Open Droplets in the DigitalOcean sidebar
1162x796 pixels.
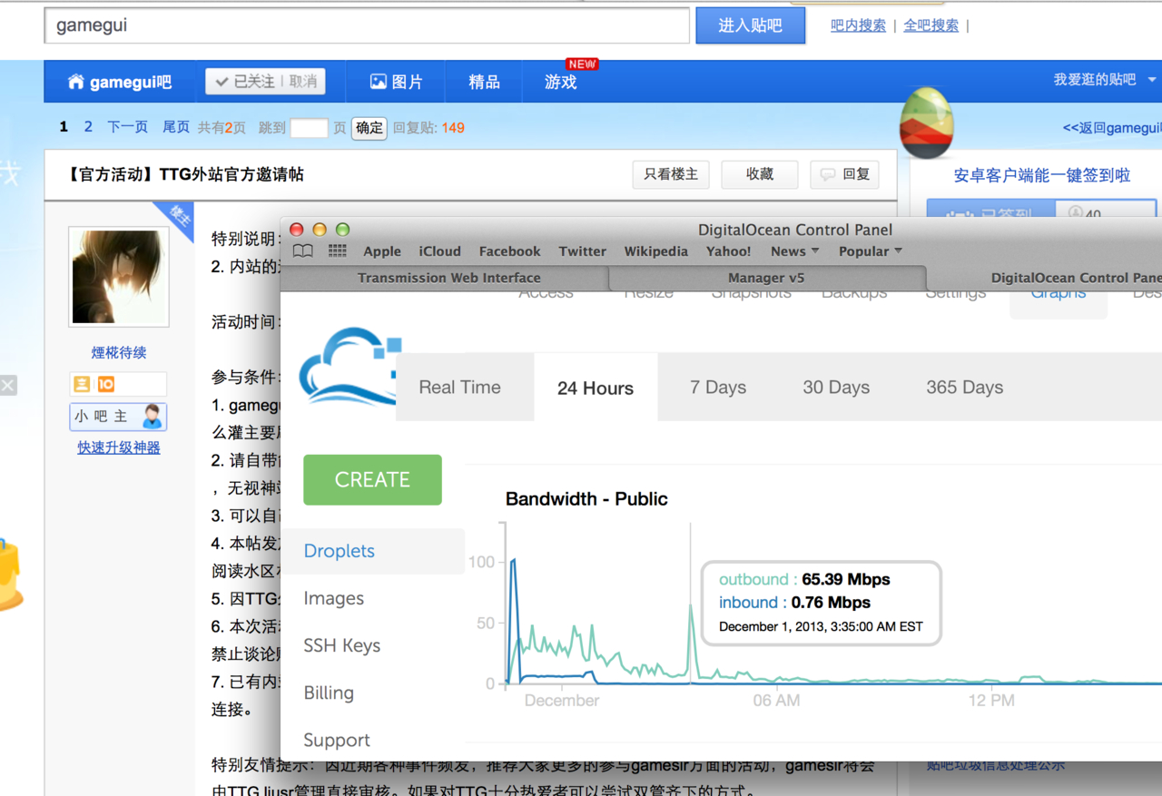[x=340, y=551]
